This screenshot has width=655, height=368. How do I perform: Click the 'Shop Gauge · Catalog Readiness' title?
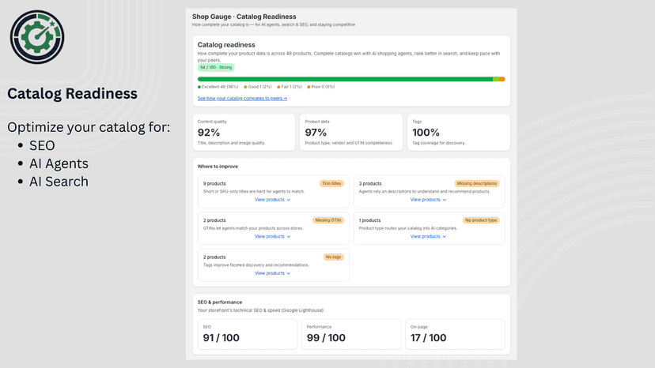(x=244, y=17)
